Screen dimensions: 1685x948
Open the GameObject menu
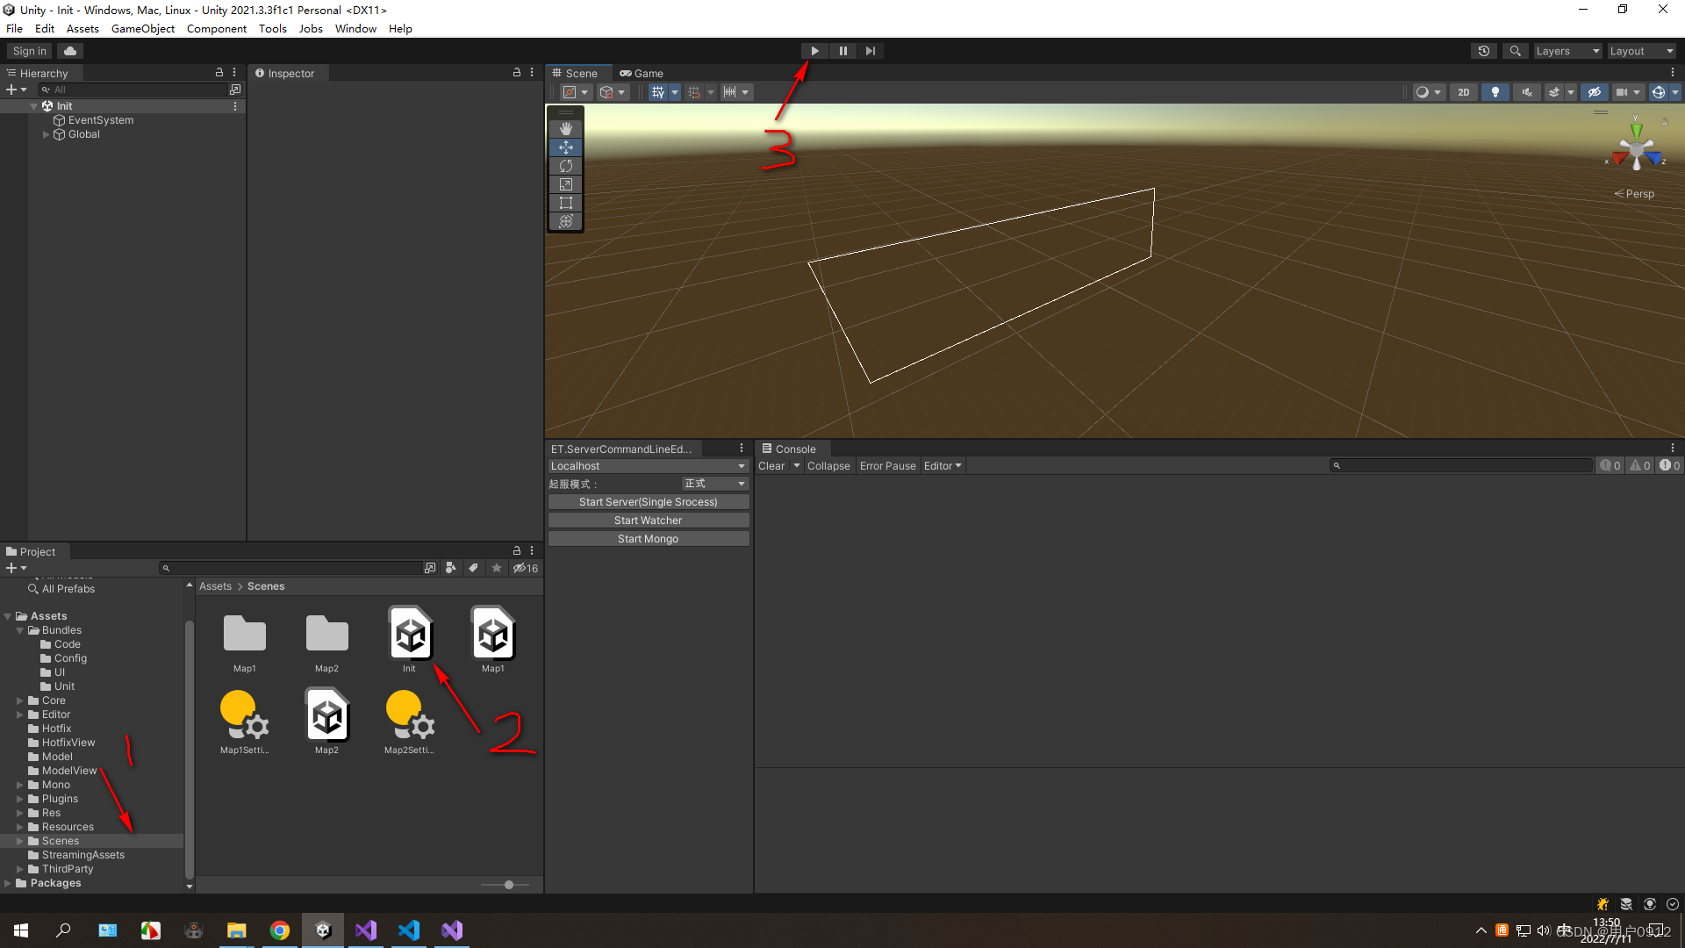pyautogui.click(x=143, y=28)
